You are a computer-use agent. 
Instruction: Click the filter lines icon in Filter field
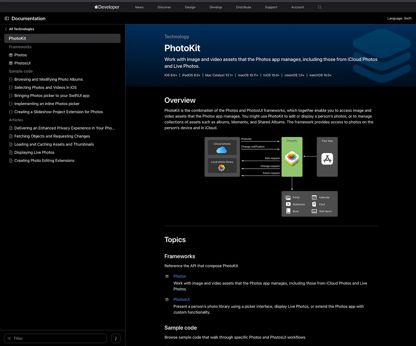[x=9, y=339]
